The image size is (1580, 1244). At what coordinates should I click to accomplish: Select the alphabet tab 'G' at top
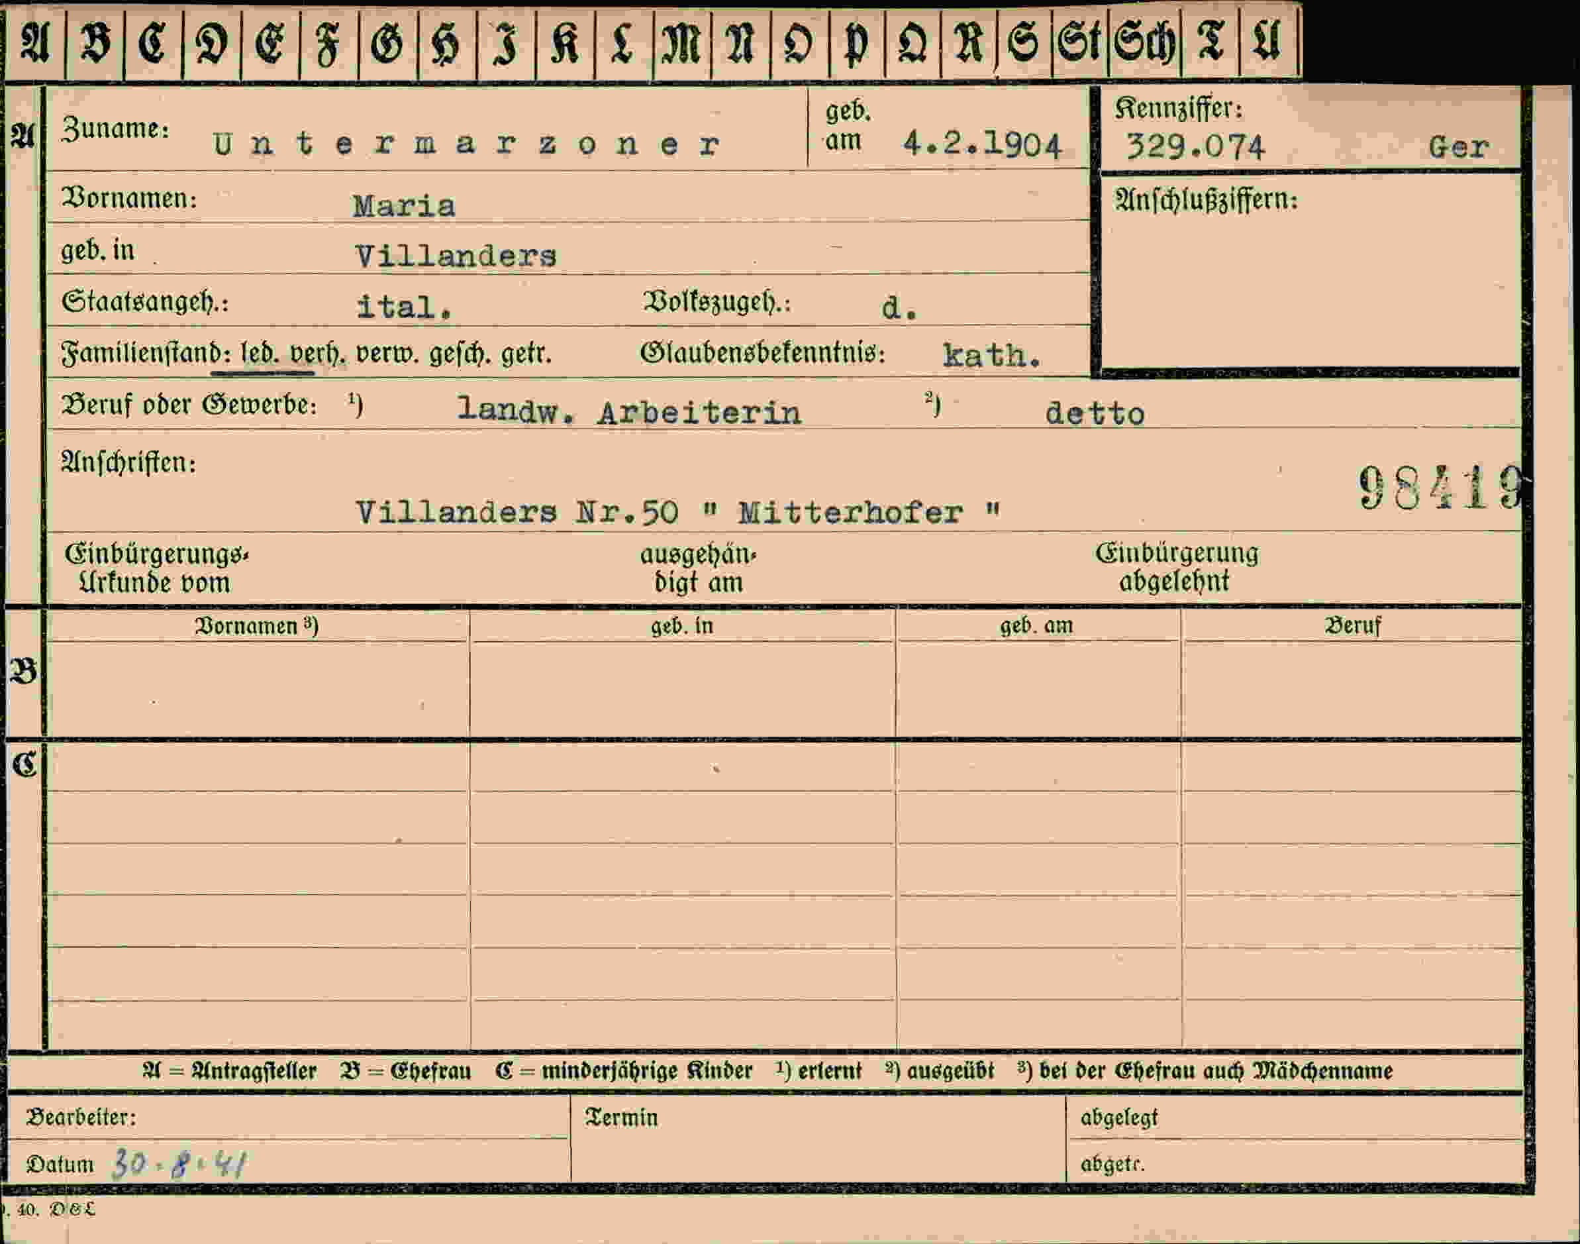point(388,42)
